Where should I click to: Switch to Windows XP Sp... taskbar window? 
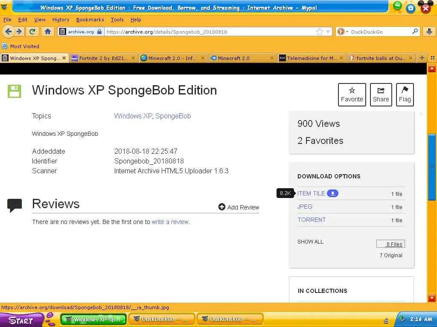93,319
